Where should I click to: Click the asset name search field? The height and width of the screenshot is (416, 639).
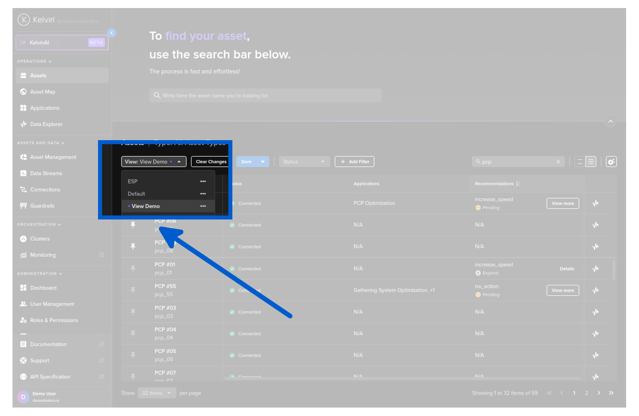[x=265, y=96]
